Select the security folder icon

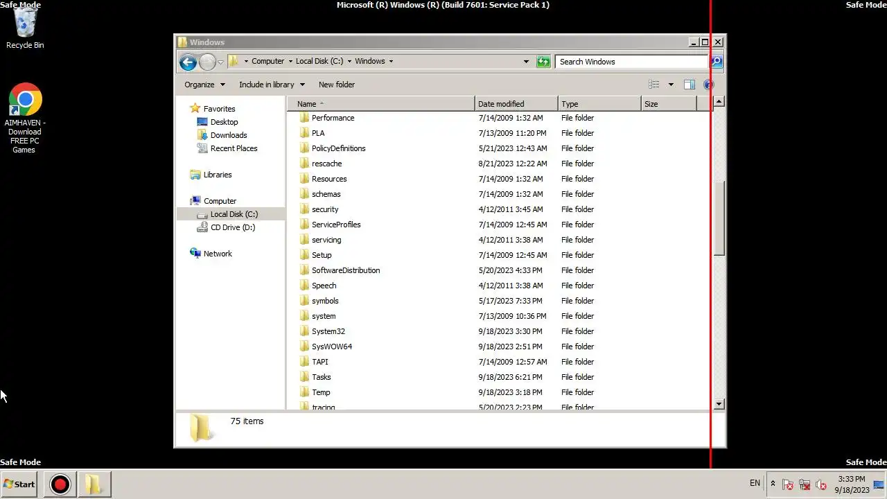tap(304, 209)
